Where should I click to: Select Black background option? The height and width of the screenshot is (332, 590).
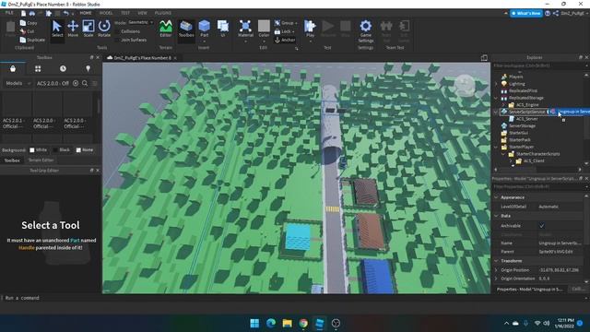pyautogui.click(x=55, y=149)
